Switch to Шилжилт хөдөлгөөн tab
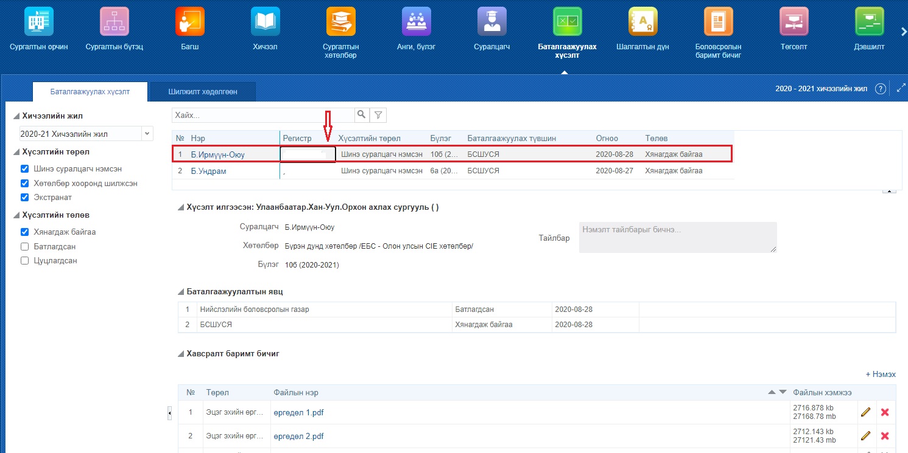Image resolution: width=908 pixels, height=453 pixels. coord(203,91)
